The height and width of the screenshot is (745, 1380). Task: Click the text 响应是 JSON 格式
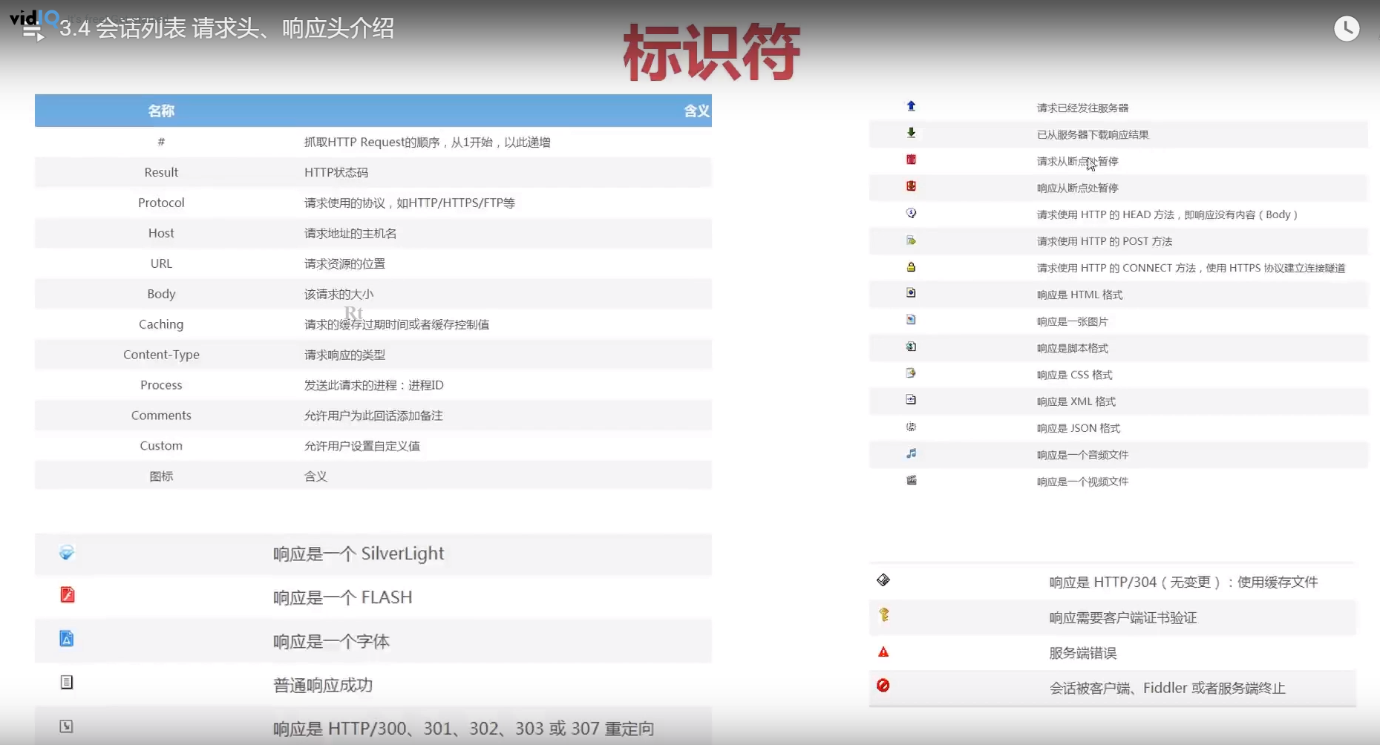point(1079,428)
